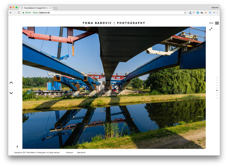Jump to the second slide dot

coord(217,80)
